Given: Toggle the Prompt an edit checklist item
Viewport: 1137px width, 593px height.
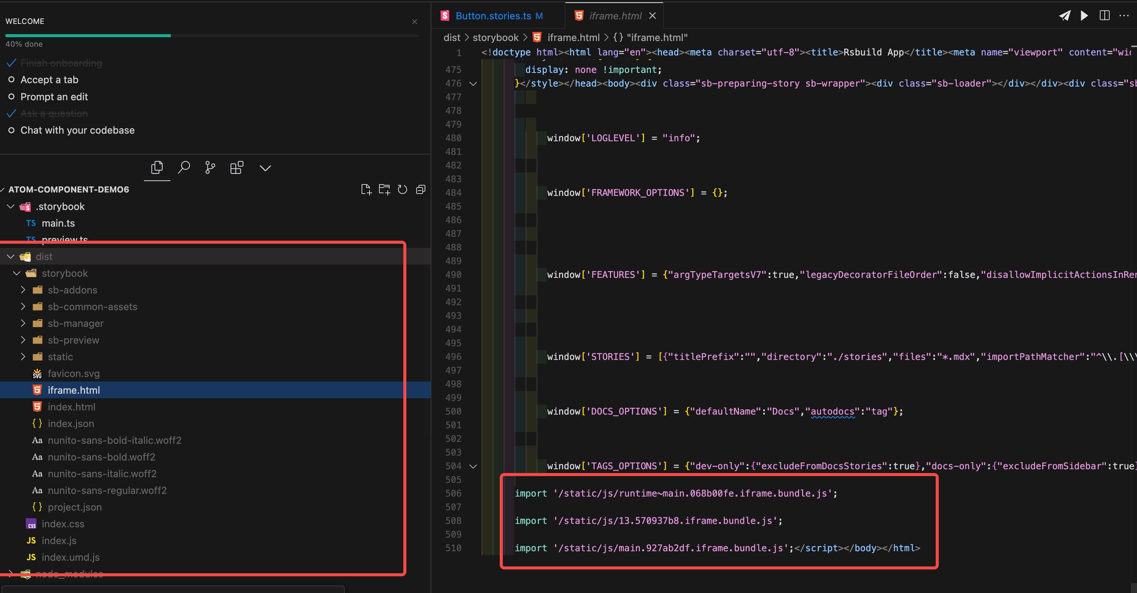Looking at the screenshot, I should pos(11,96).
